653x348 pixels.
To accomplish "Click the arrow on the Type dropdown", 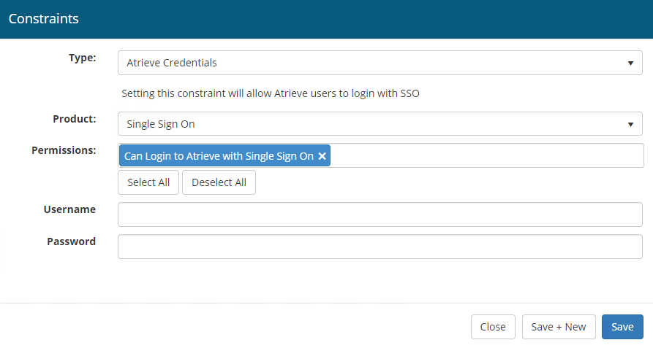I will pyautogui.click(x=630, y=63).
